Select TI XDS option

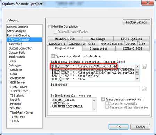click(x=15, y=121)
